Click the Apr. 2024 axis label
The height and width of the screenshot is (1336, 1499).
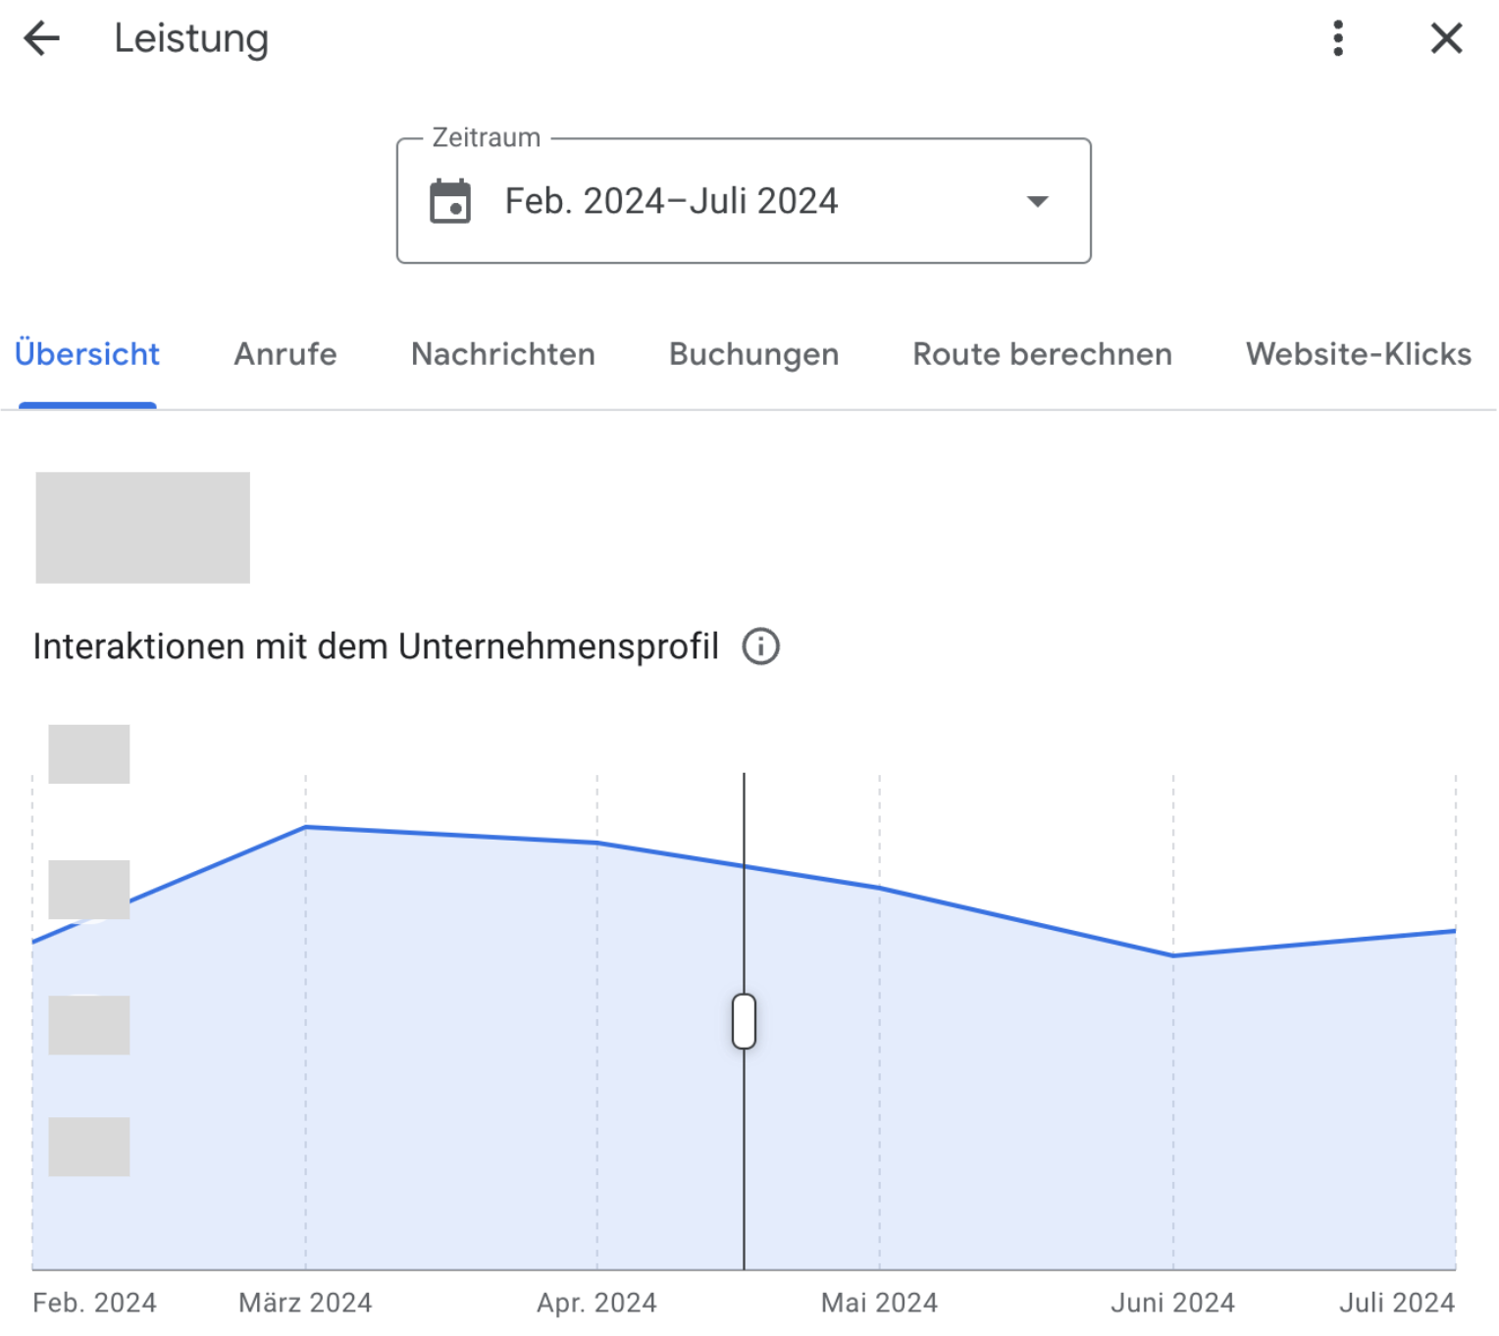596,1303
